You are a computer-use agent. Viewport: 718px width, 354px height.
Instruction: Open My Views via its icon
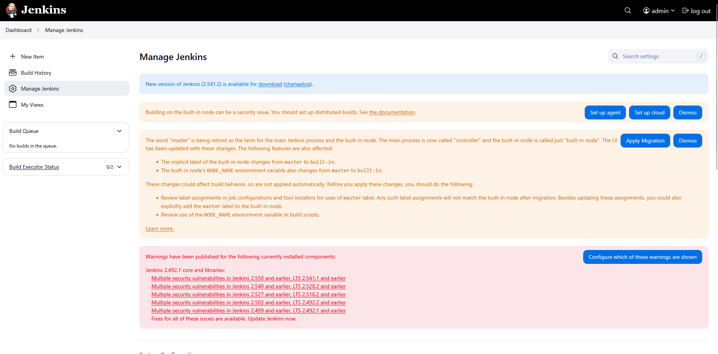tap(13, 104)
